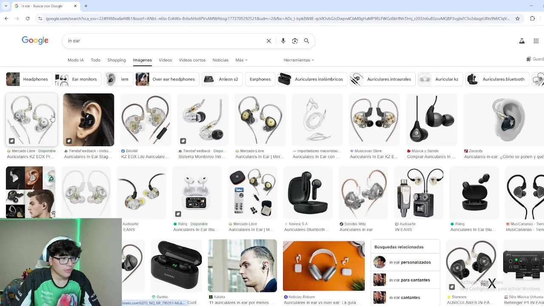Click the 'Auriculares In Ear Stag...' title link
Image resolution: width=544 pixels, height=306 pixels.
point(88,157)
